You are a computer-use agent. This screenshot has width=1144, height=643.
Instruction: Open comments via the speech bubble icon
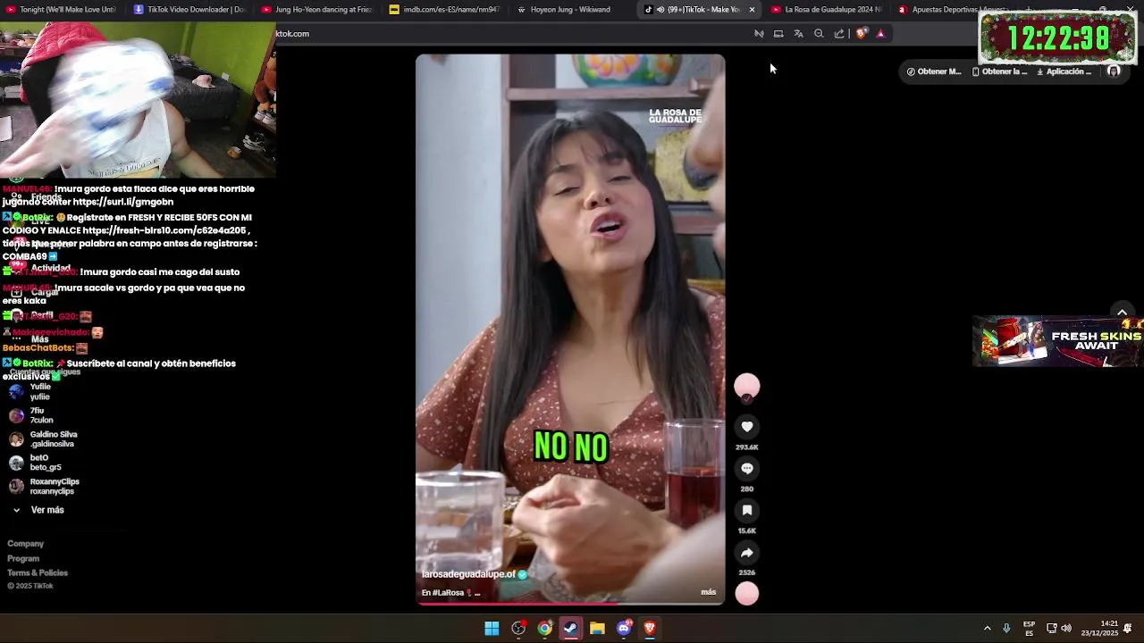747,468
